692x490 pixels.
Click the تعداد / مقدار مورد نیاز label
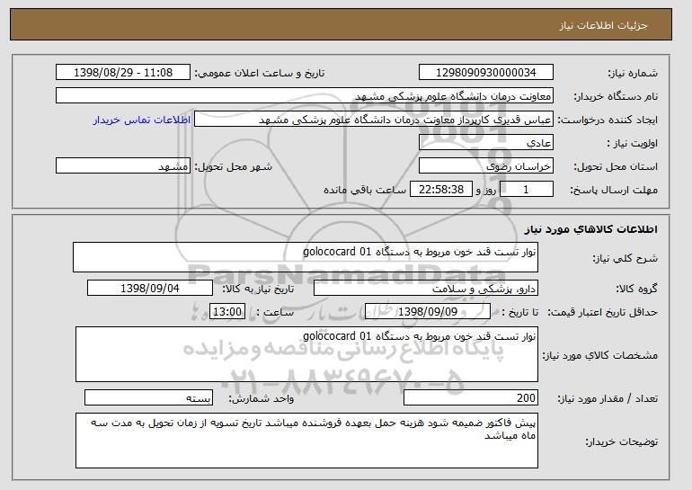[608, 398]
